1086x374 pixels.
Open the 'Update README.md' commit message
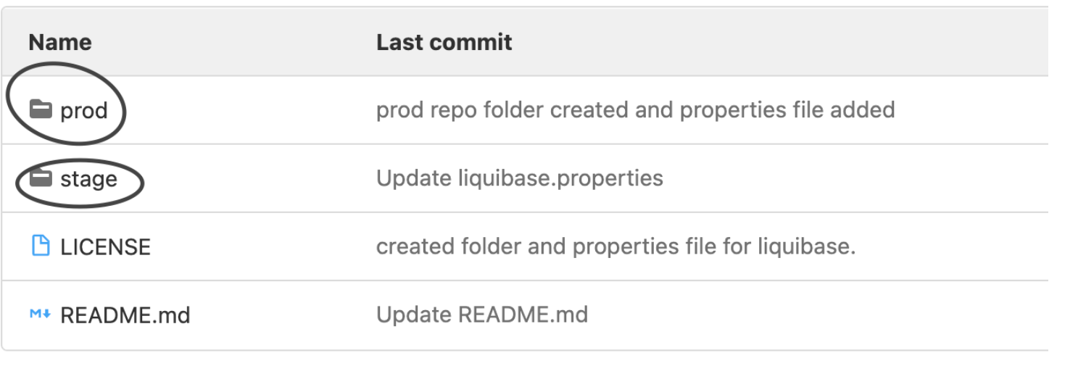pyautogui.click(x=481, y=315)
